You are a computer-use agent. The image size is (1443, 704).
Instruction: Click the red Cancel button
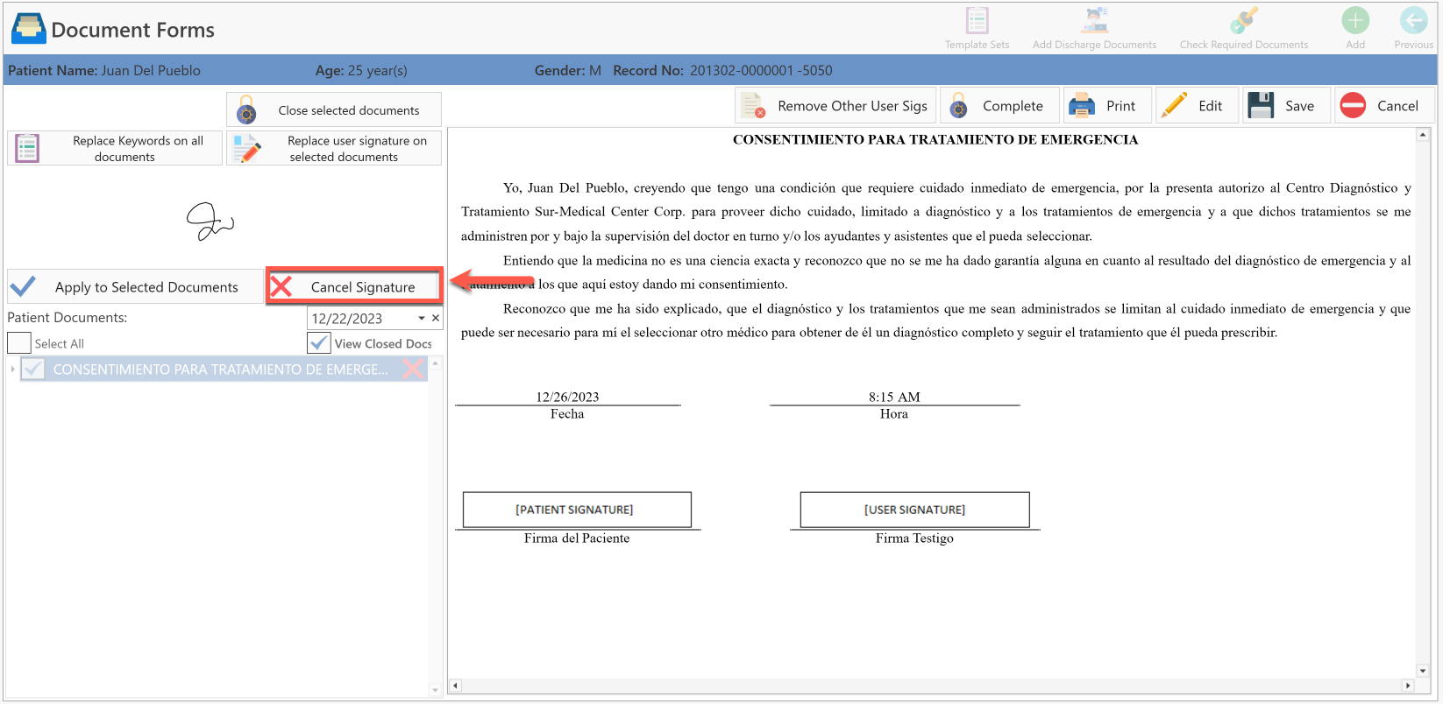[x=1384, y=106]
